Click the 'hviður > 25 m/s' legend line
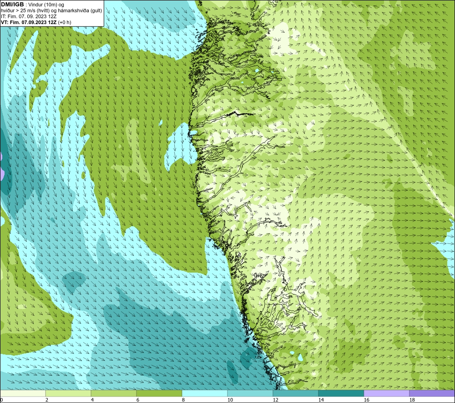 pos(51,10)
